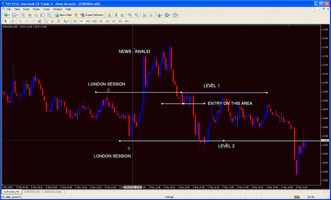Select the Fibonacci Retracement tool
This screenshot has height=200, width=331.
point(46,21)
